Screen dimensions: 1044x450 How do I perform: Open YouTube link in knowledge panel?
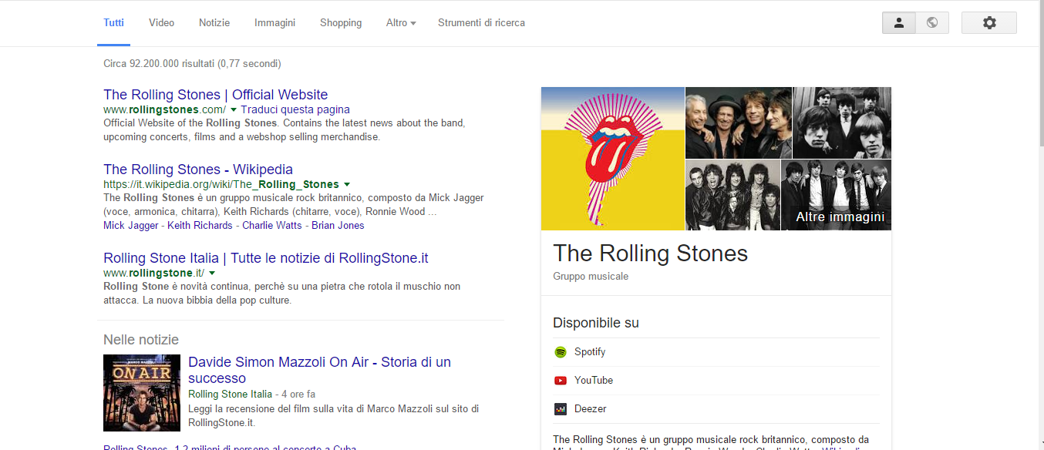(594, 381)
